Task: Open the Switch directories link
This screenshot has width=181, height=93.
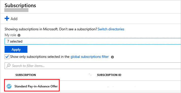Action: click(x=111, y=29)
